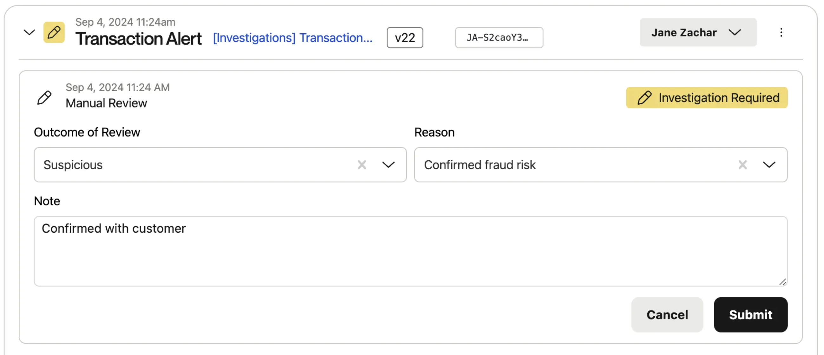Viewport: 824px width, 355px height.
Task: Click the yellow pencil icon beside Transaction Alert
Action: coord(54,32)
